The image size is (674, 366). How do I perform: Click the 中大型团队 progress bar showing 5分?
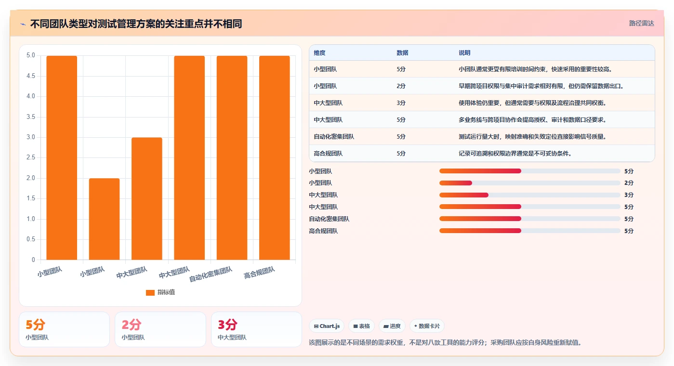click(x=529, y=207)
